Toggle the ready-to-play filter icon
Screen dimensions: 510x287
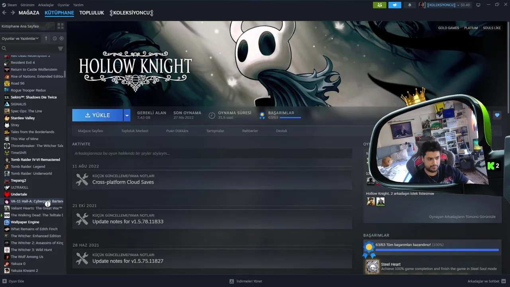click(x=61, y=38)
